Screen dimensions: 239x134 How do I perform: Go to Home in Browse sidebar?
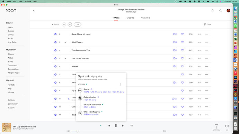coord(10,27)
